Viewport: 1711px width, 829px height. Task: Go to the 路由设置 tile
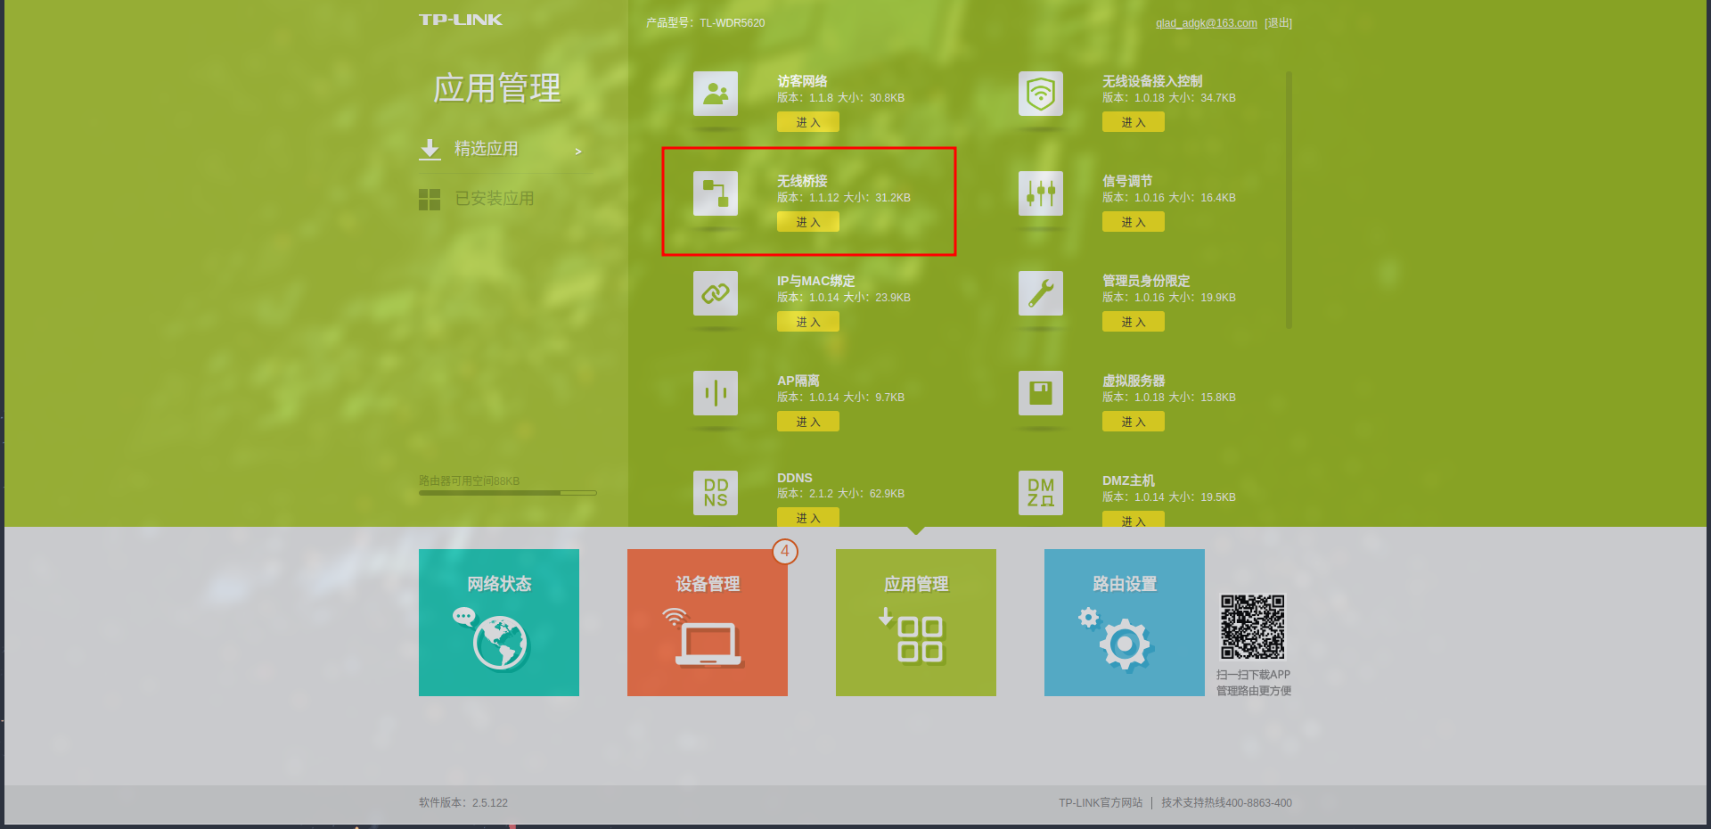pyautogui.click(x=1125, y=622)
